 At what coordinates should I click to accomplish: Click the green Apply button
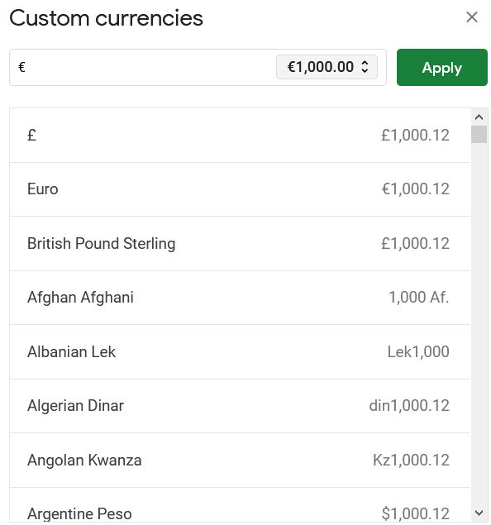click(x=441, y=67)
